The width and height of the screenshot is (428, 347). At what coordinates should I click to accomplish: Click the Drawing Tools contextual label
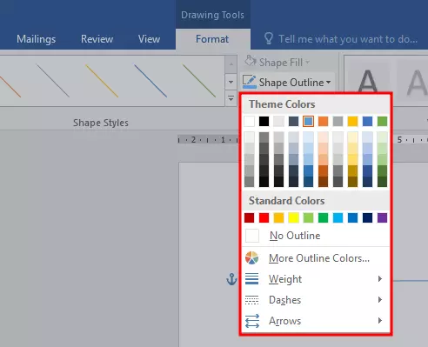(x=212, y=15)
